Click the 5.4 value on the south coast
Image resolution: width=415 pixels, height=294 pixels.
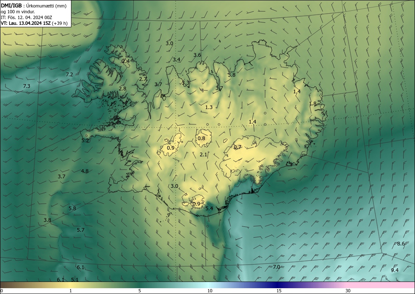tap(209, 208)
